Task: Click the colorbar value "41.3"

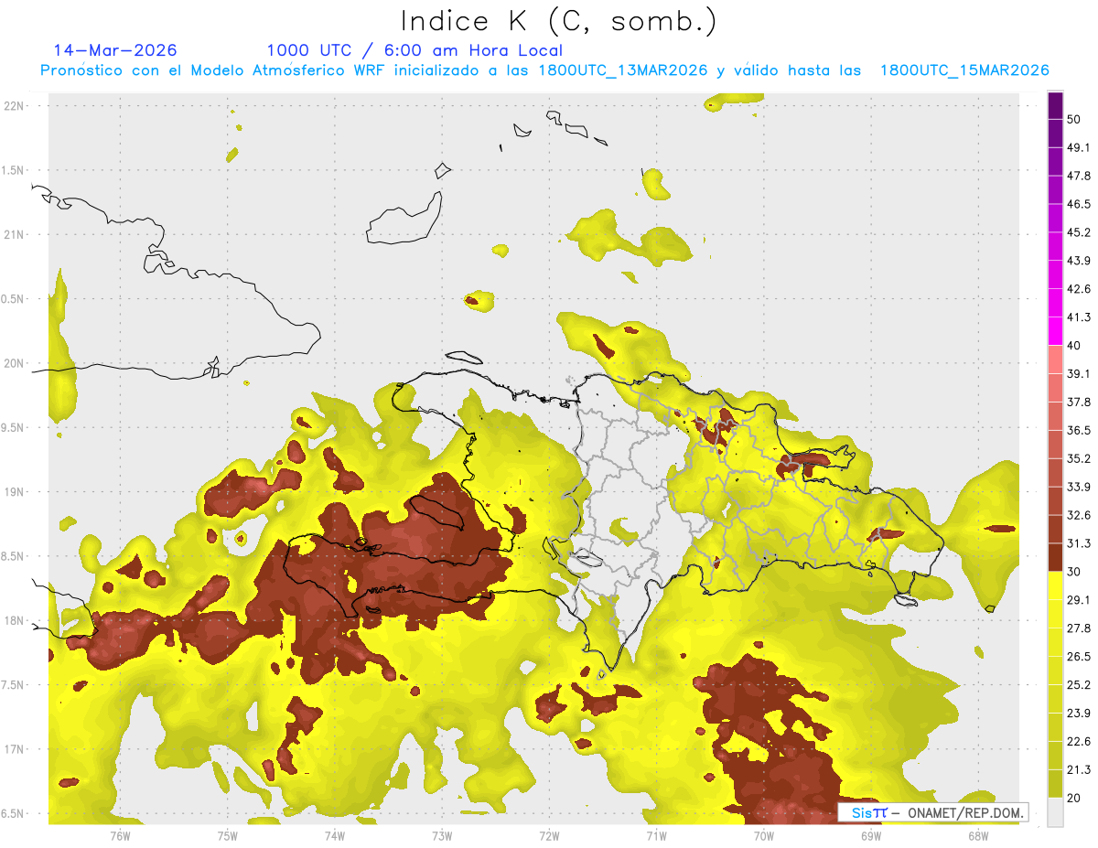Action: (x=1079, y=317)
